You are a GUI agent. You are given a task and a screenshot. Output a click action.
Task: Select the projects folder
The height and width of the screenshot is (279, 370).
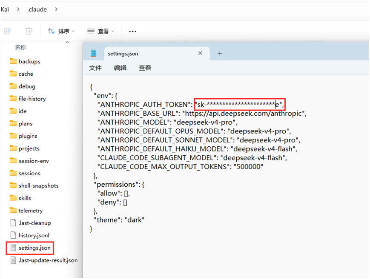pos(25,148)
